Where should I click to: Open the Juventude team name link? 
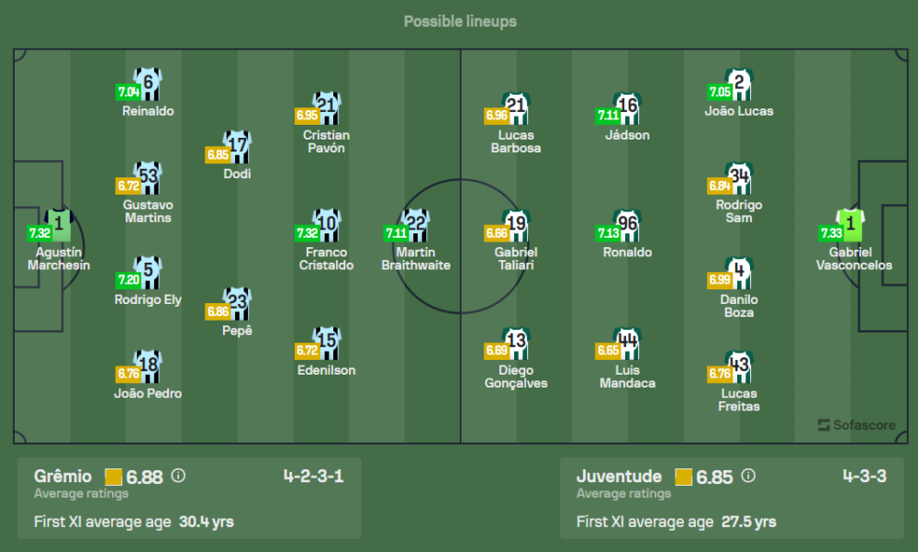pos(619,476)
